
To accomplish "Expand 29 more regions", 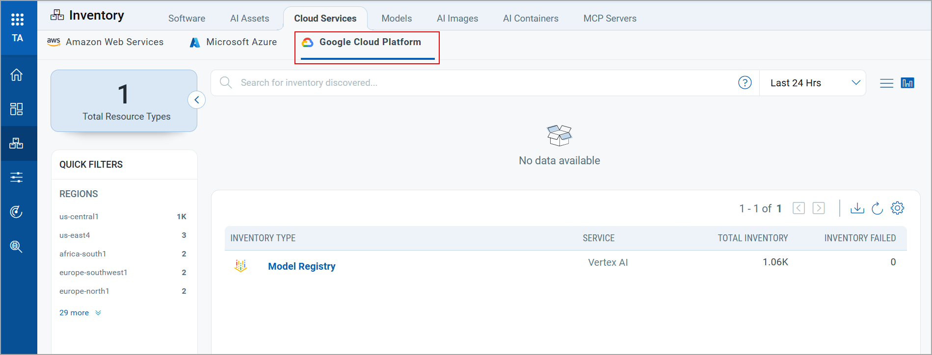I will (x=80, y=313).
